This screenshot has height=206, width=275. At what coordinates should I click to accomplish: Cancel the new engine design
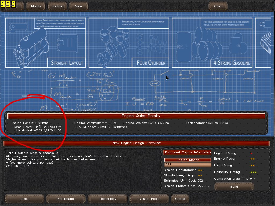point(180,199)
